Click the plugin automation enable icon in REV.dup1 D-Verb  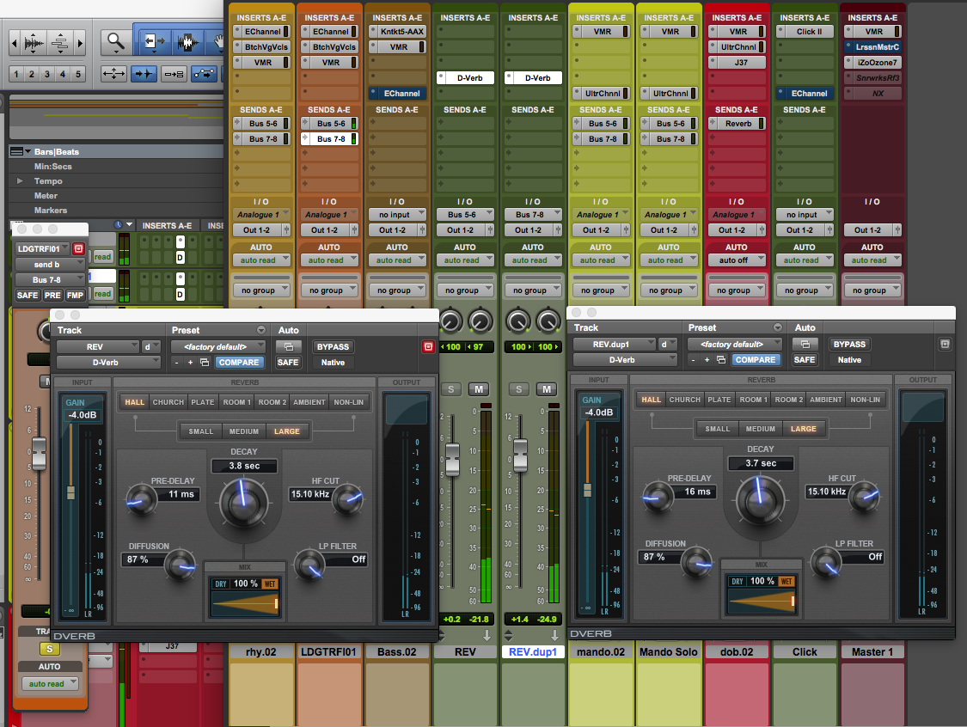(805, 344)
